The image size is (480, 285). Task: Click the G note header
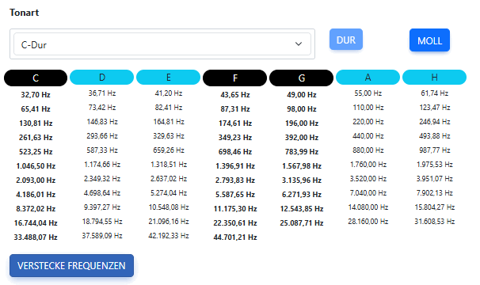(x=302, y=78)
